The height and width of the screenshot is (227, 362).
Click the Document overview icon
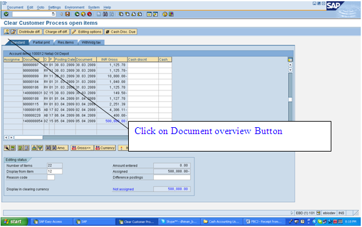(x=7, y=32)
